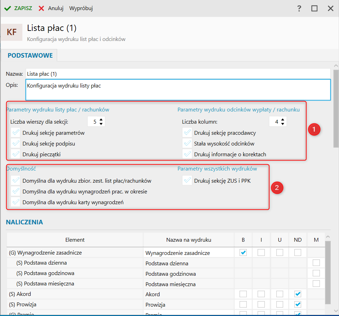Open help with the question mark icon
This screenshot has height=316, width=339.
click(299, 8)
